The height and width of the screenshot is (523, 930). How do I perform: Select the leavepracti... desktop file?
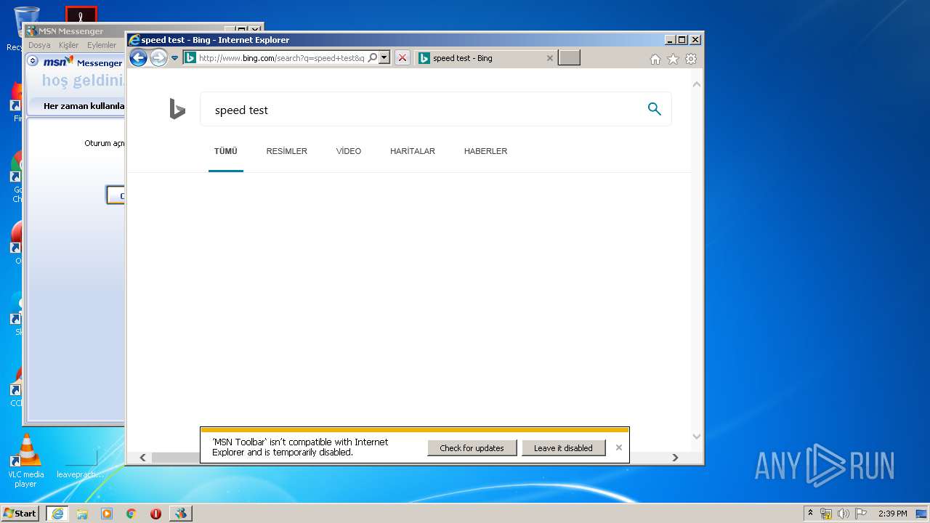click(80, 463)
